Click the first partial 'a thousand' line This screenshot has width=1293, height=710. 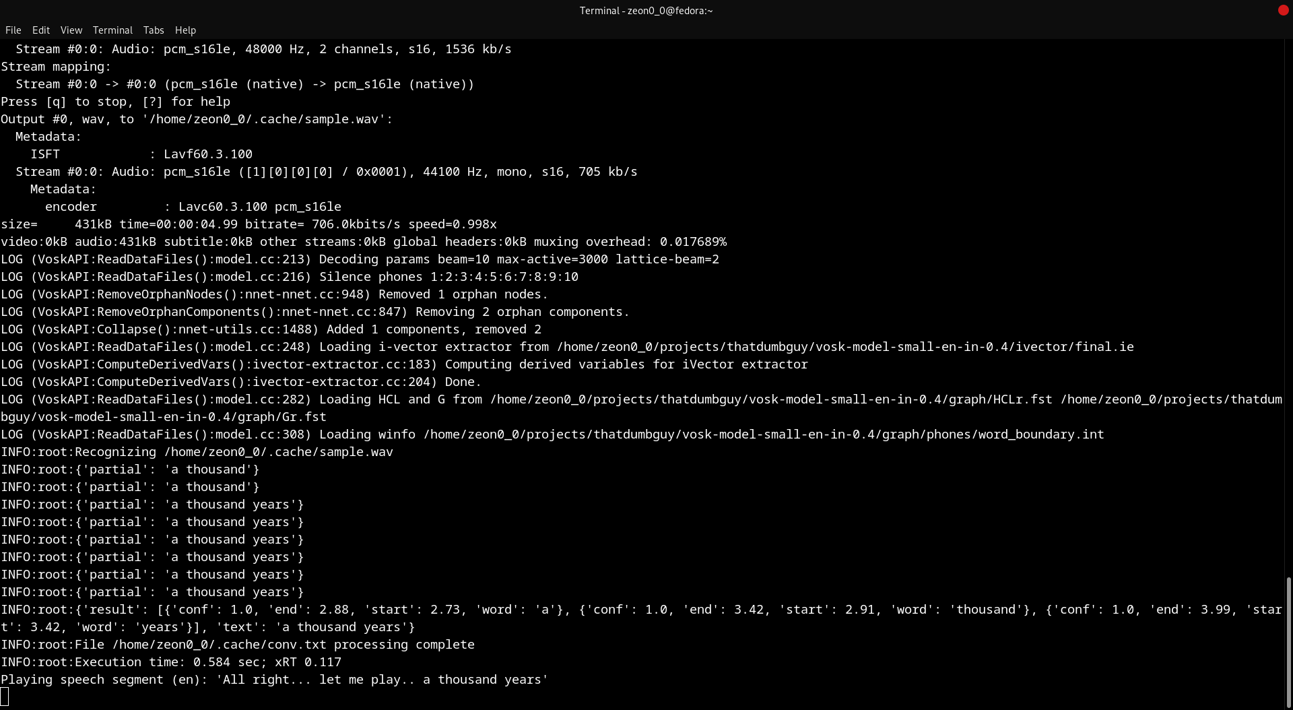pyautogui.click(x=130, y=470)
